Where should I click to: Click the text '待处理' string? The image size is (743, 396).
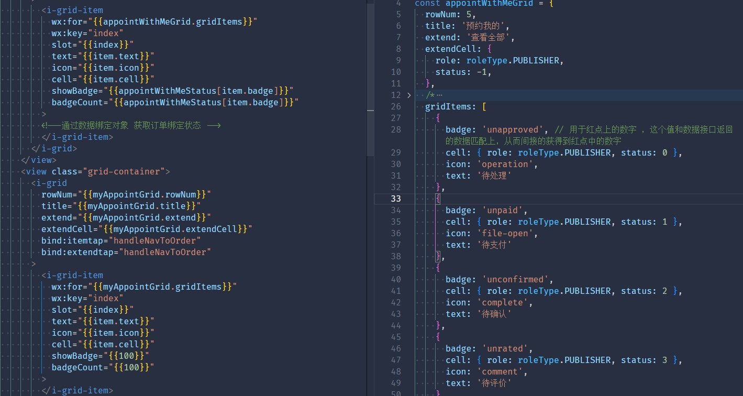click(x=495, y=175)
